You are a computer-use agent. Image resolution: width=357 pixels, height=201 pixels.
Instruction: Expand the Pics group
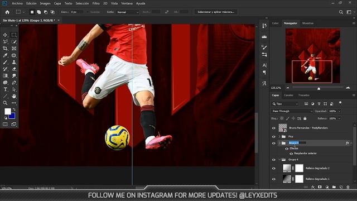(279, 137)
